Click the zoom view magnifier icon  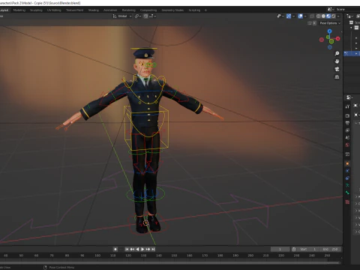tap(337, 53)
